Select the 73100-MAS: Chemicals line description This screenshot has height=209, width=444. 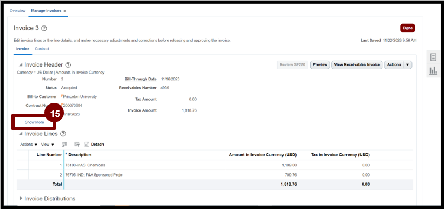pos(85,165)
